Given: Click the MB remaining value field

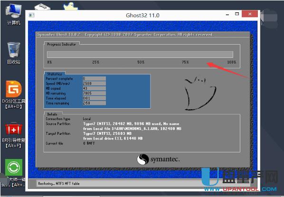Looking at the screenshot, I should tap(94, 93).
